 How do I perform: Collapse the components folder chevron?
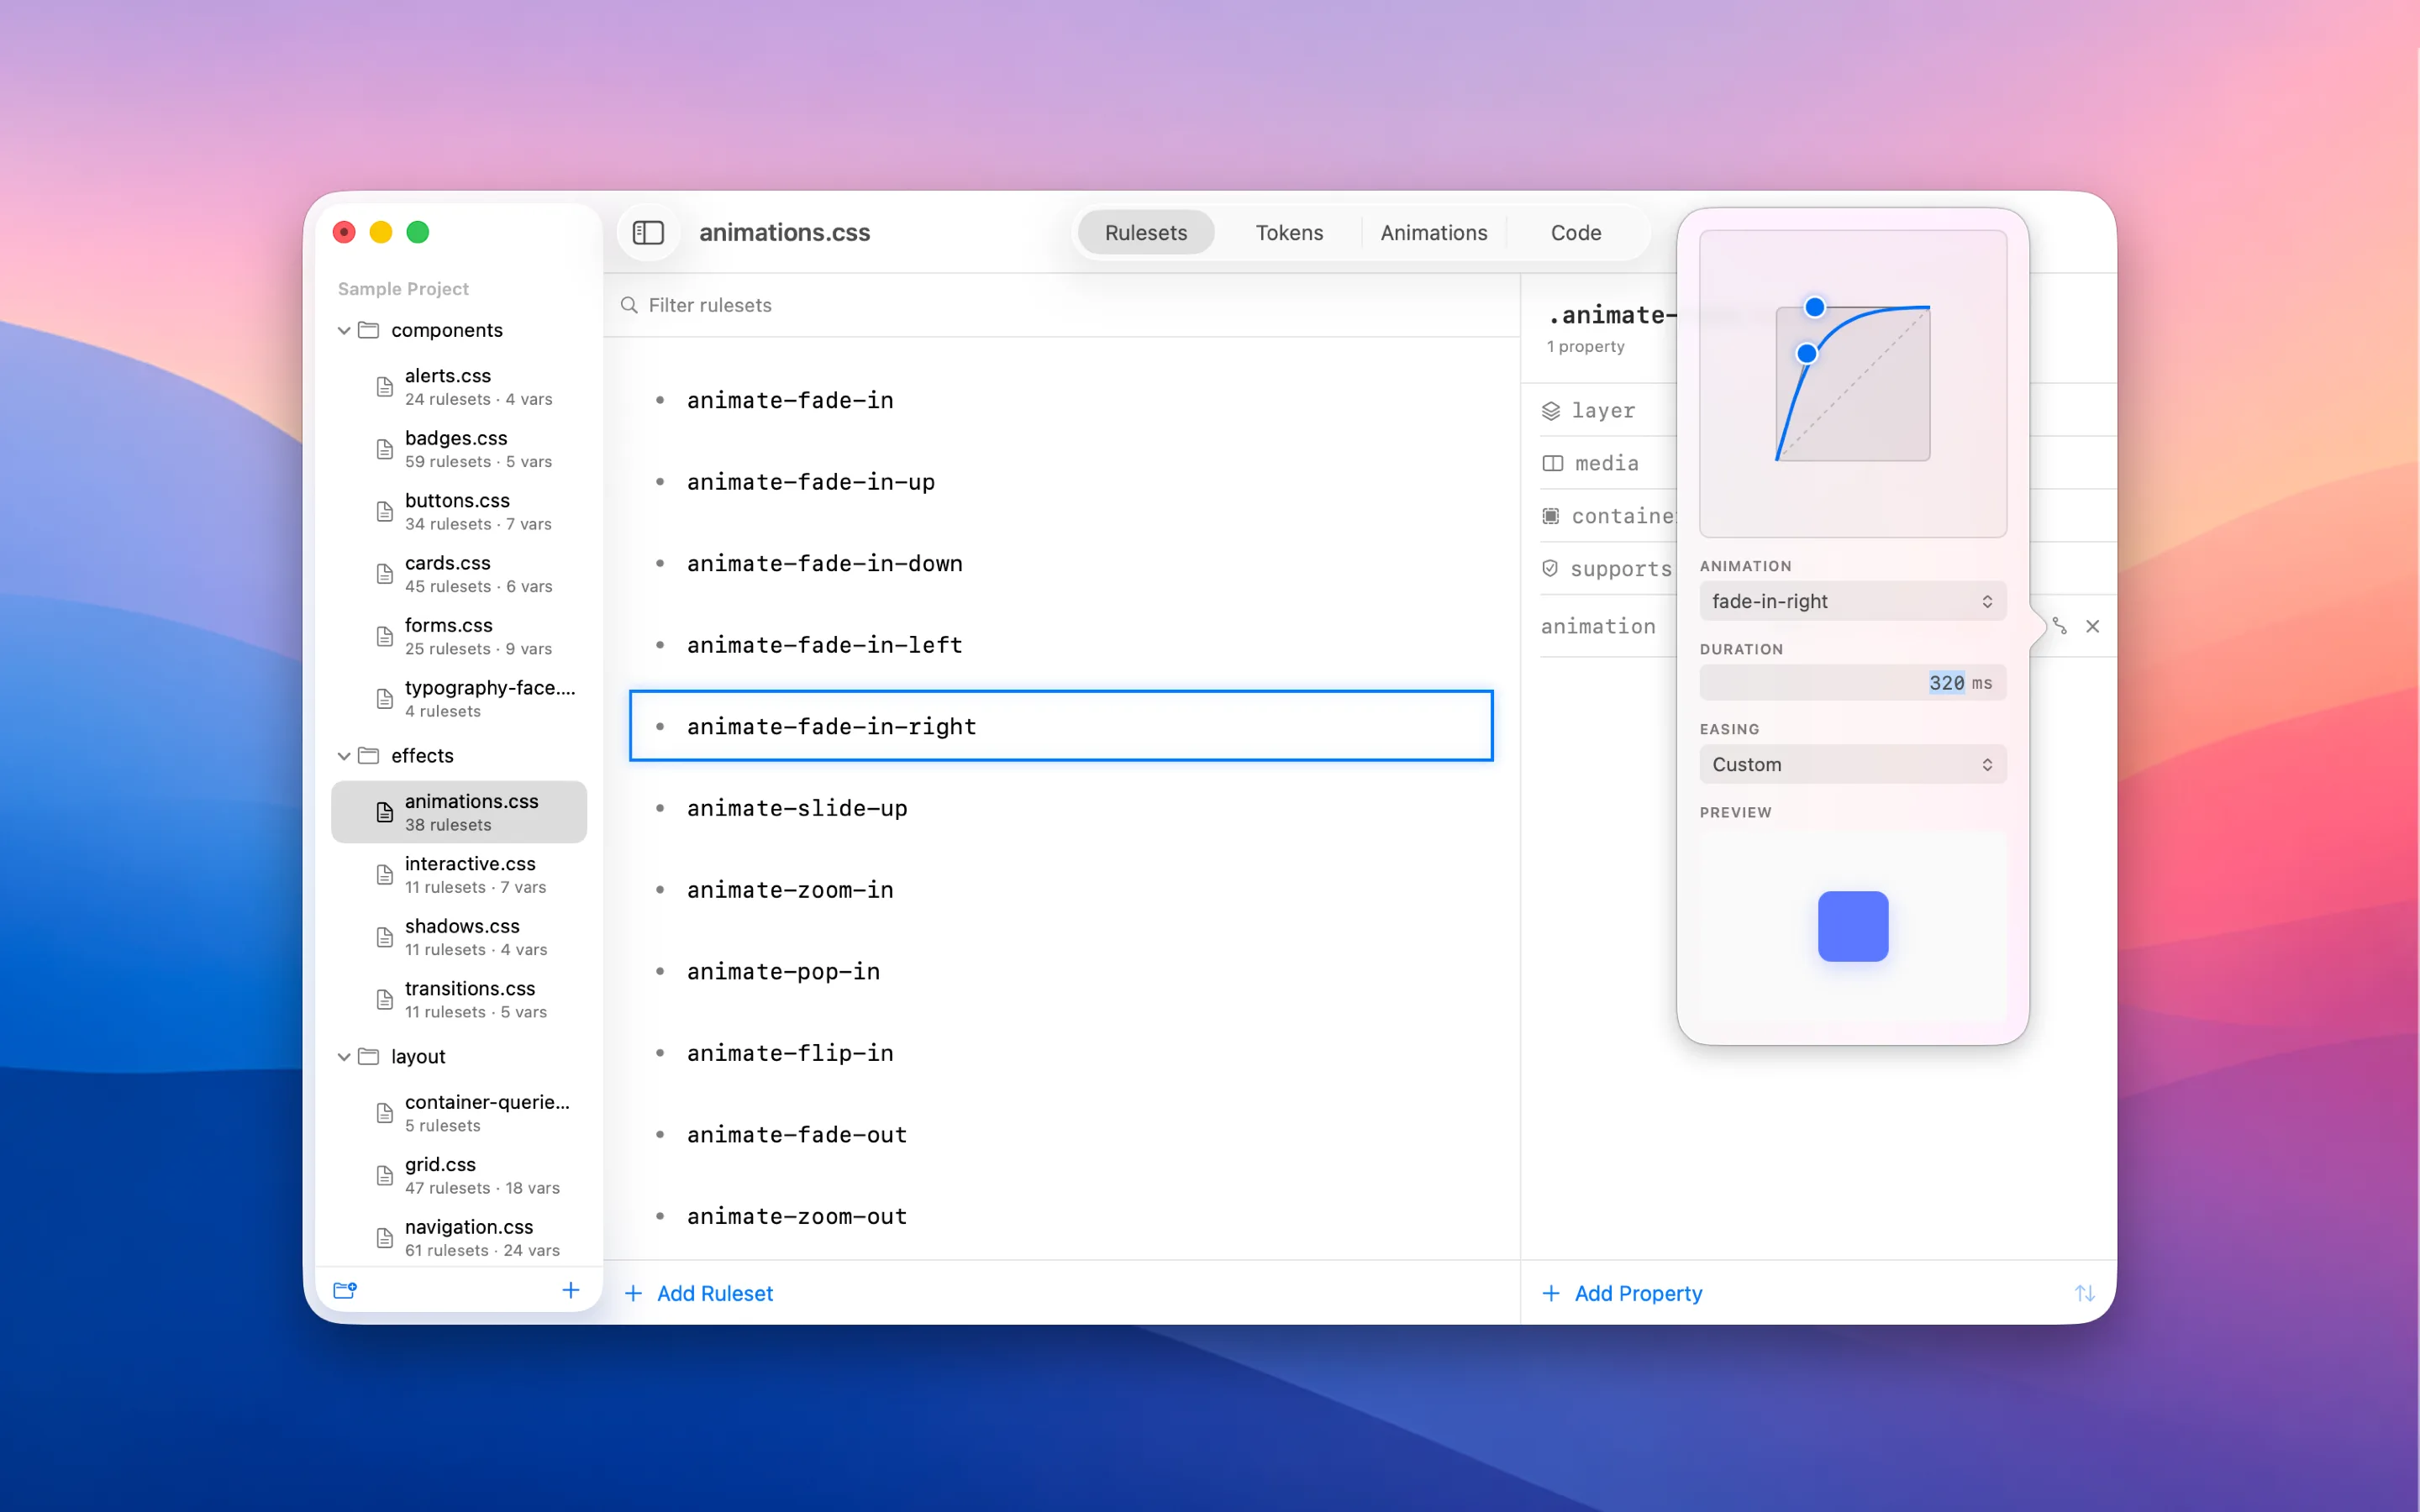click(x=344, y=330)
